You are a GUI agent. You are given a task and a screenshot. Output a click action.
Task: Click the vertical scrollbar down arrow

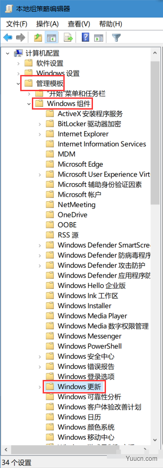point(155,440)
